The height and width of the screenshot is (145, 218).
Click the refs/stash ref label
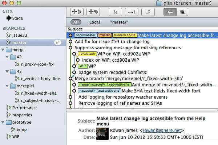point(87,54)
